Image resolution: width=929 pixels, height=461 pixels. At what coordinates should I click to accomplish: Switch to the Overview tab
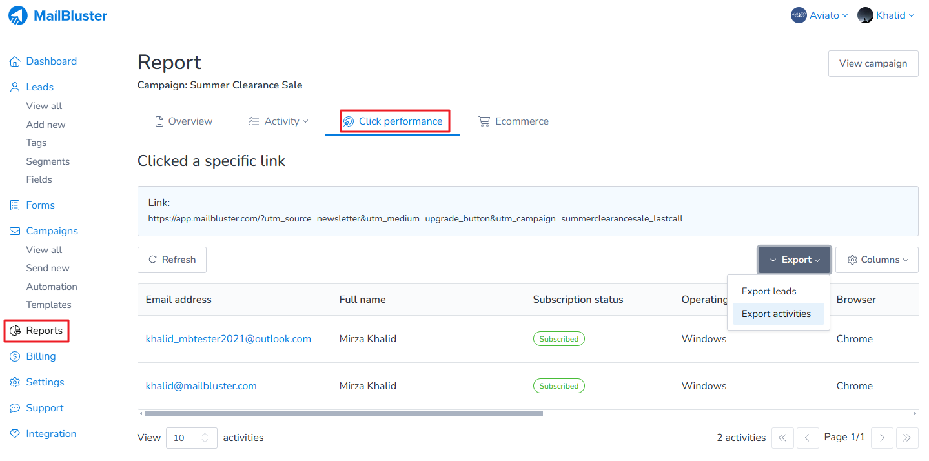(x=183, y=121)
